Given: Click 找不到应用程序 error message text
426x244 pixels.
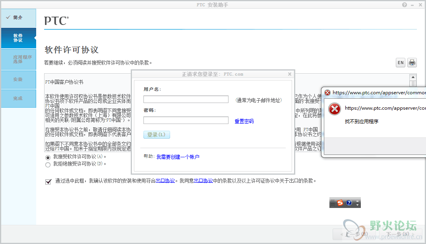Looking at the screenshot, I should (x=362, y=121).
